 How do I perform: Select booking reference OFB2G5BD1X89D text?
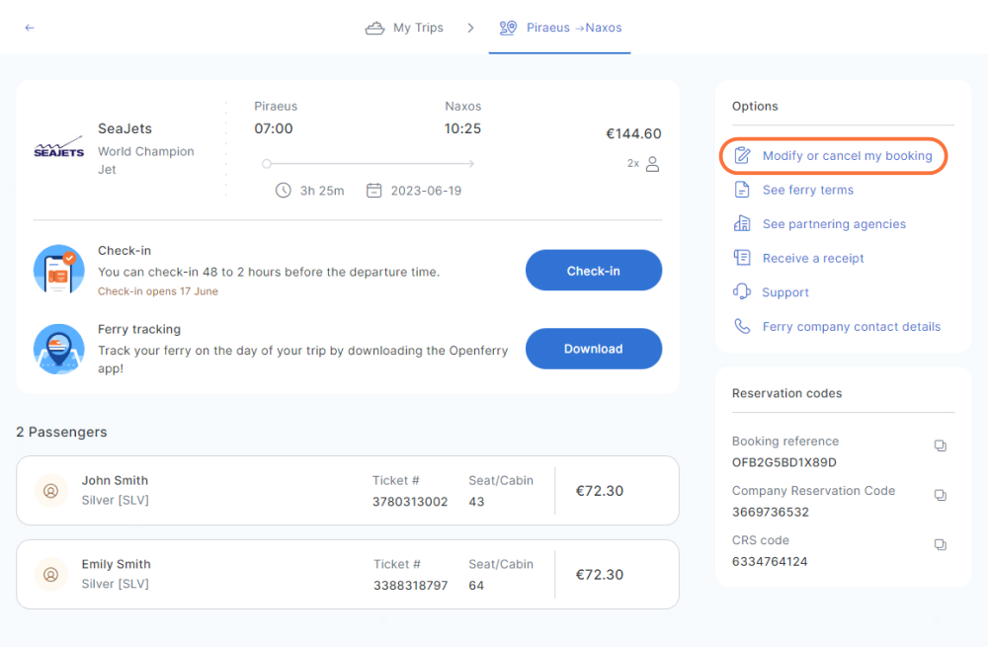pyautogui.click(x=783, y=462)
